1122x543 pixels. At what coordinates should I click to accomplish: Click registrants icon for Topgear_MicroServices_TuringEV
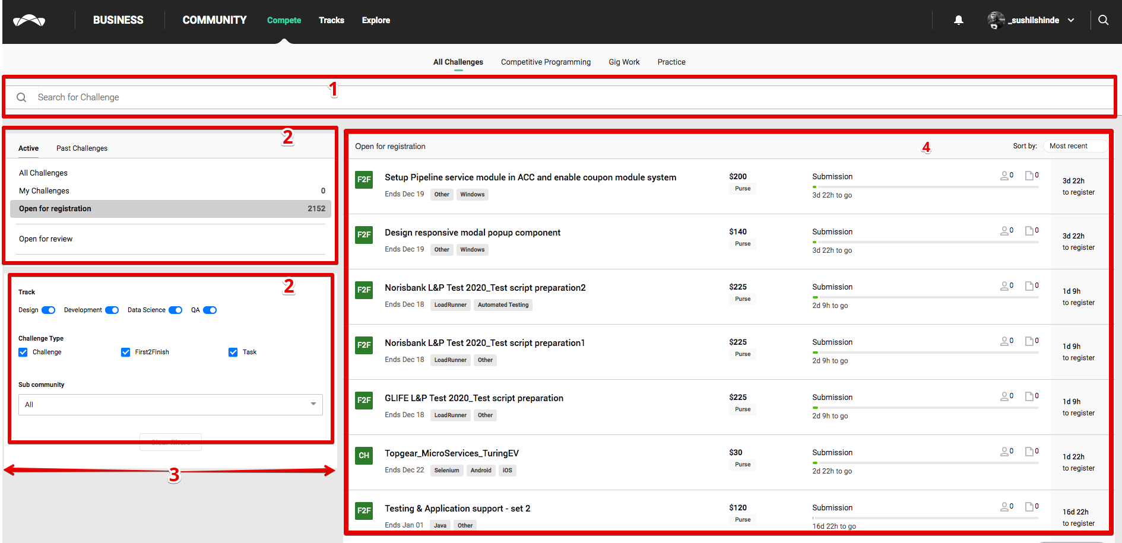tap(1004, 452)
